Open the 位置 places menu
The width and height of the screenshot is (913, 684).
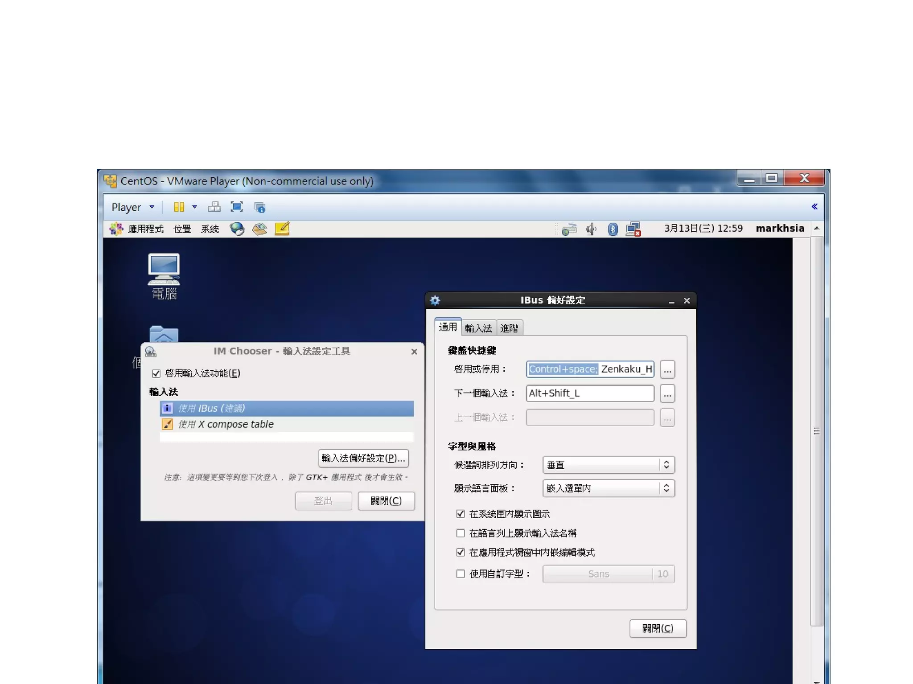(x=182, y=229)
